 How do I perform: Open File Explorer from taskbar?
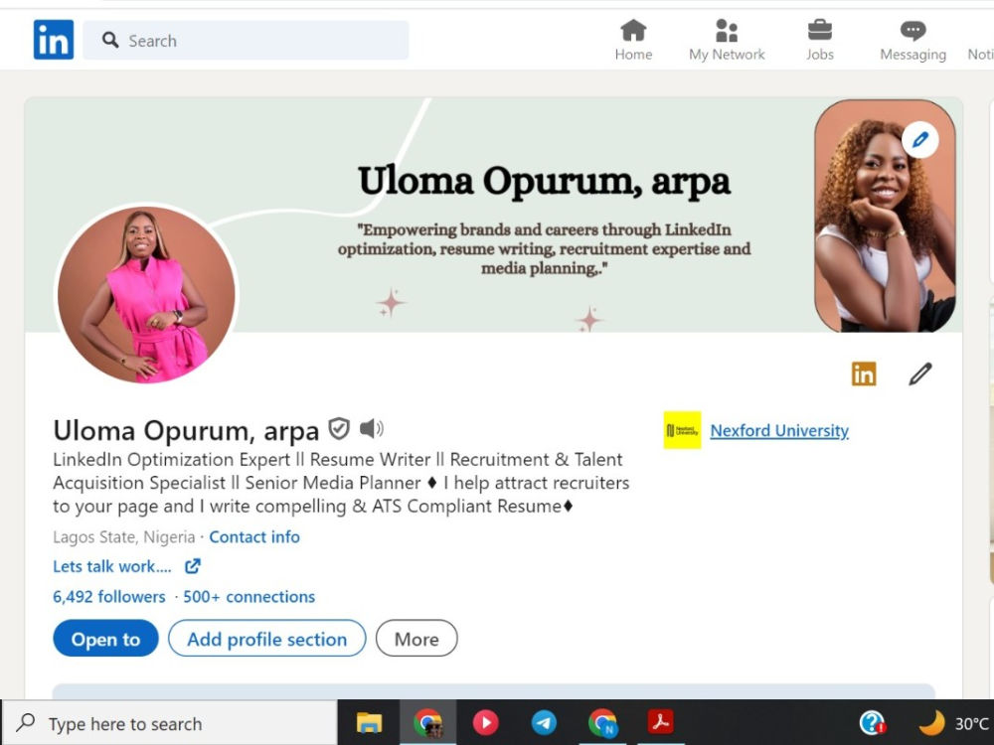point(369,722)
